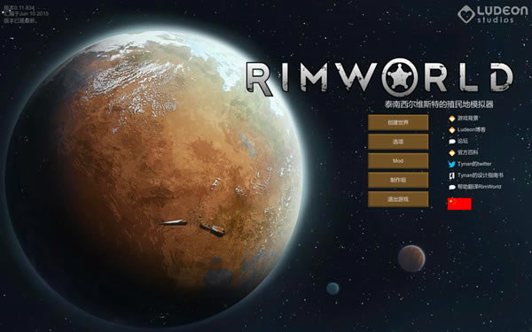Click the book icon for Tynan's design guide
Image resolution: width=532 pixels, height=332 pixels.
coord(452,176)
